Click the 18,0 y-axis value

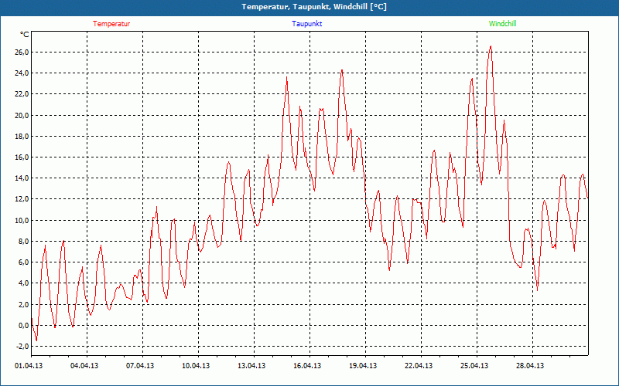tap(22, 137)
